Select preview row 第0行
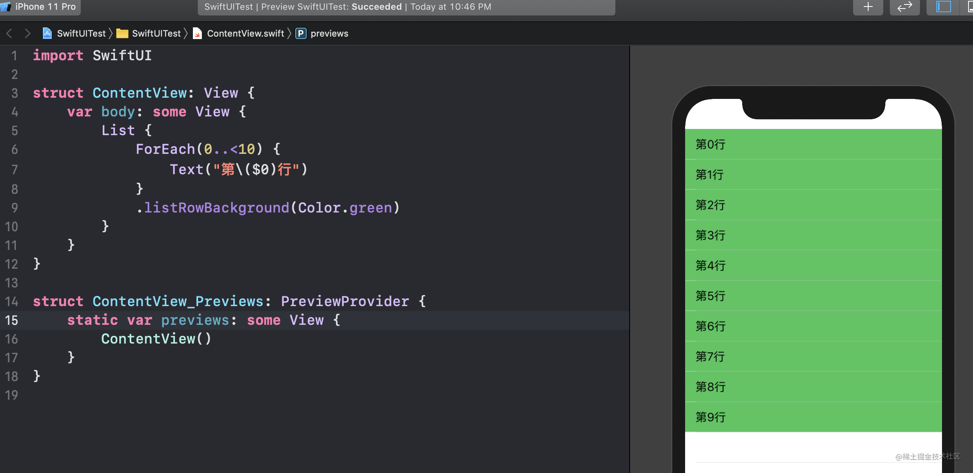The image size is (973, 473). (814, 144)
